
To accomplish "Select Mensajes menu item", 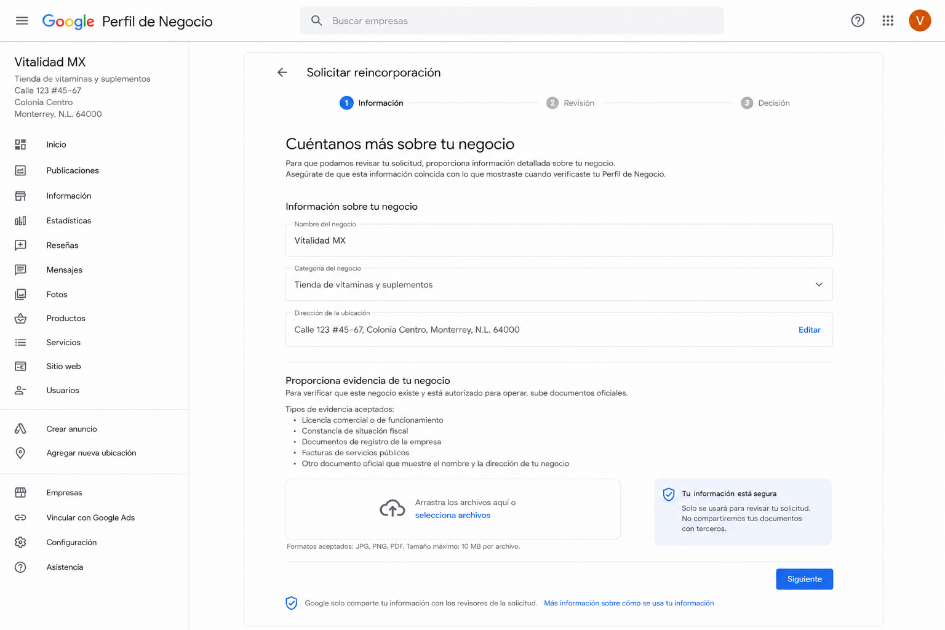I will point(64,269).
